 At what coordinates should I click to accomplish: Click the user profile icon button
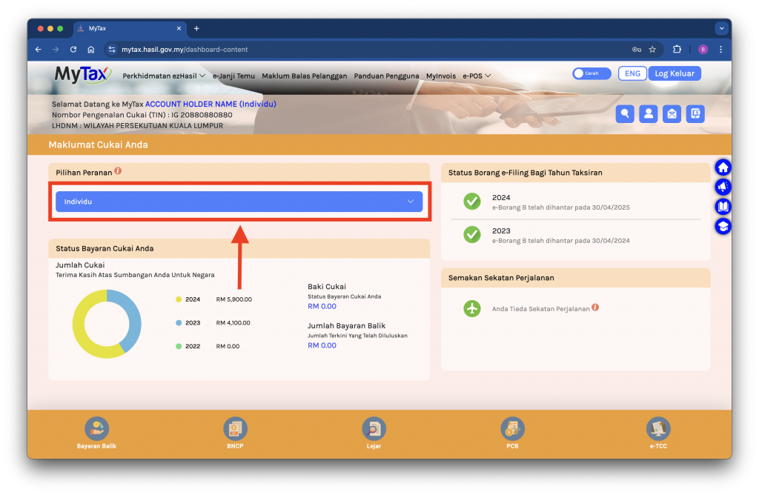coord(649,113)
